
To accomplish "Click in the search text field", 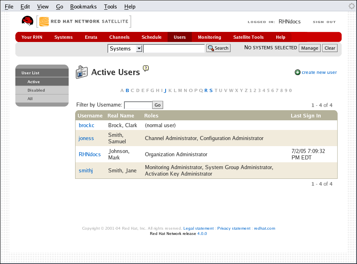I will pos(174,48).
